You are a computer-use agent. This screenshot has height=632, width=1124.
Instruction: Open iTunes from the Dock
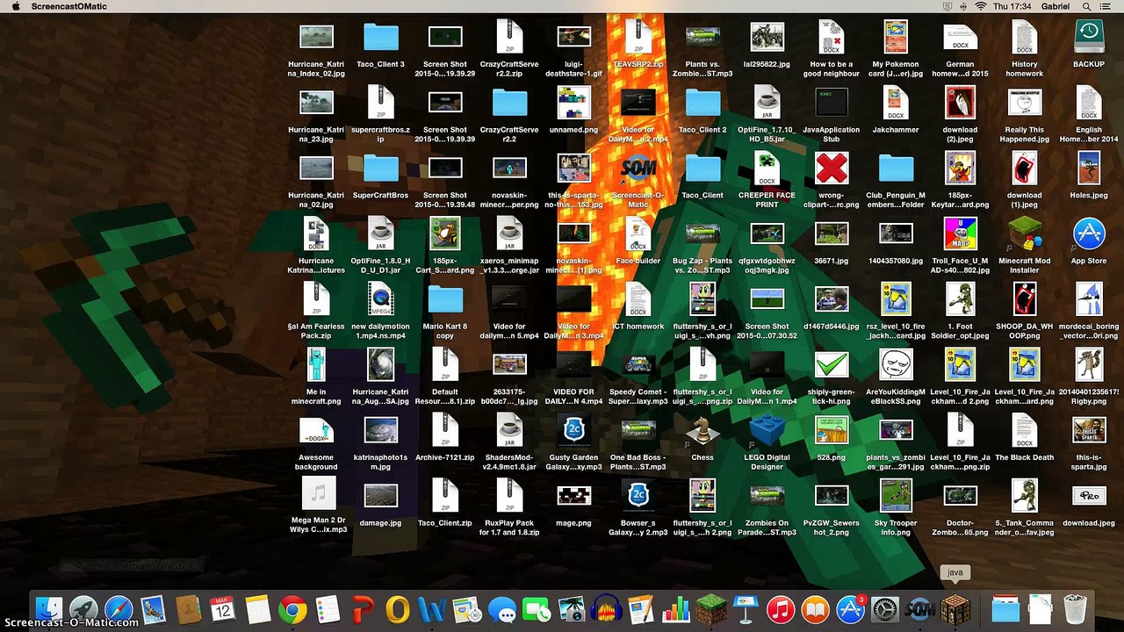coord(780,608)
